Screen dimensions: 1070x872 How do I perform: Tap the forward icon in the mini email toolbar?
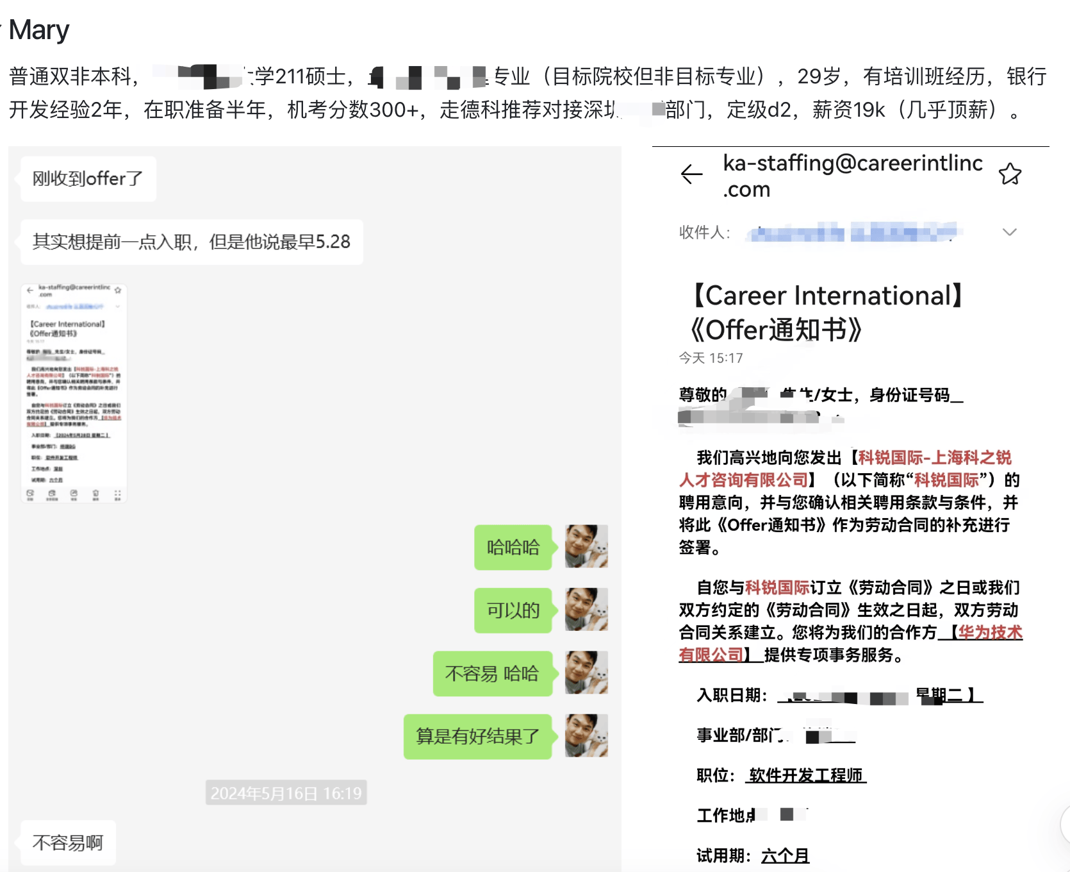pyautogui.click(x=74, y=494)
